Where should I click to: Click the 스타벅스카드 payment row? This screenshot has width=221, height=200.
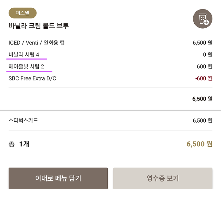110,120
